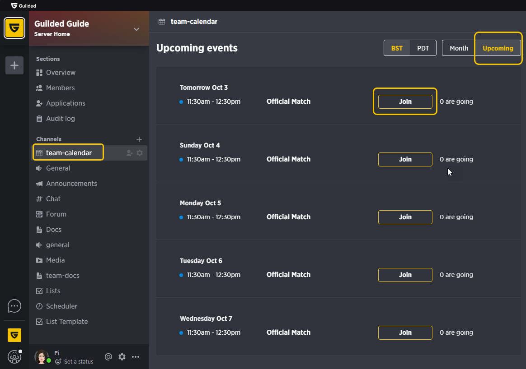
Task: Select the Upcoming events tab
Action: [x=498, y=48]
